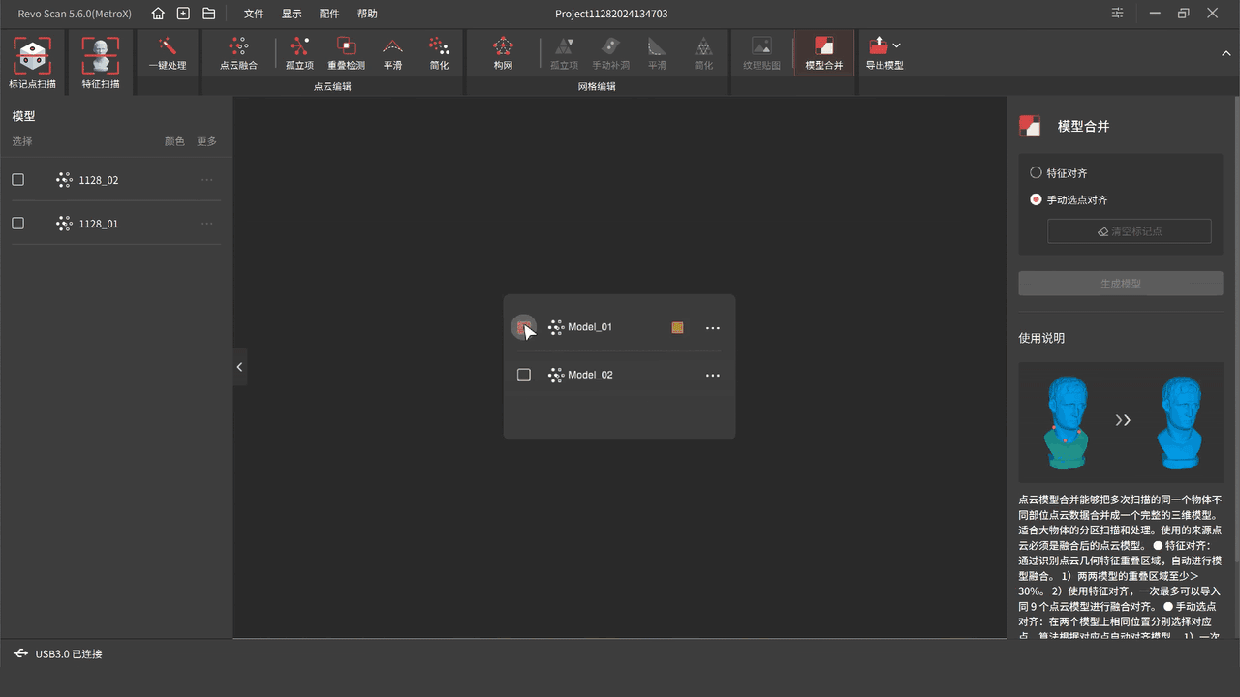Select the 重叠检测 overlap detection tool
This screenshot has height=697, width=1240.
point(346,53)
